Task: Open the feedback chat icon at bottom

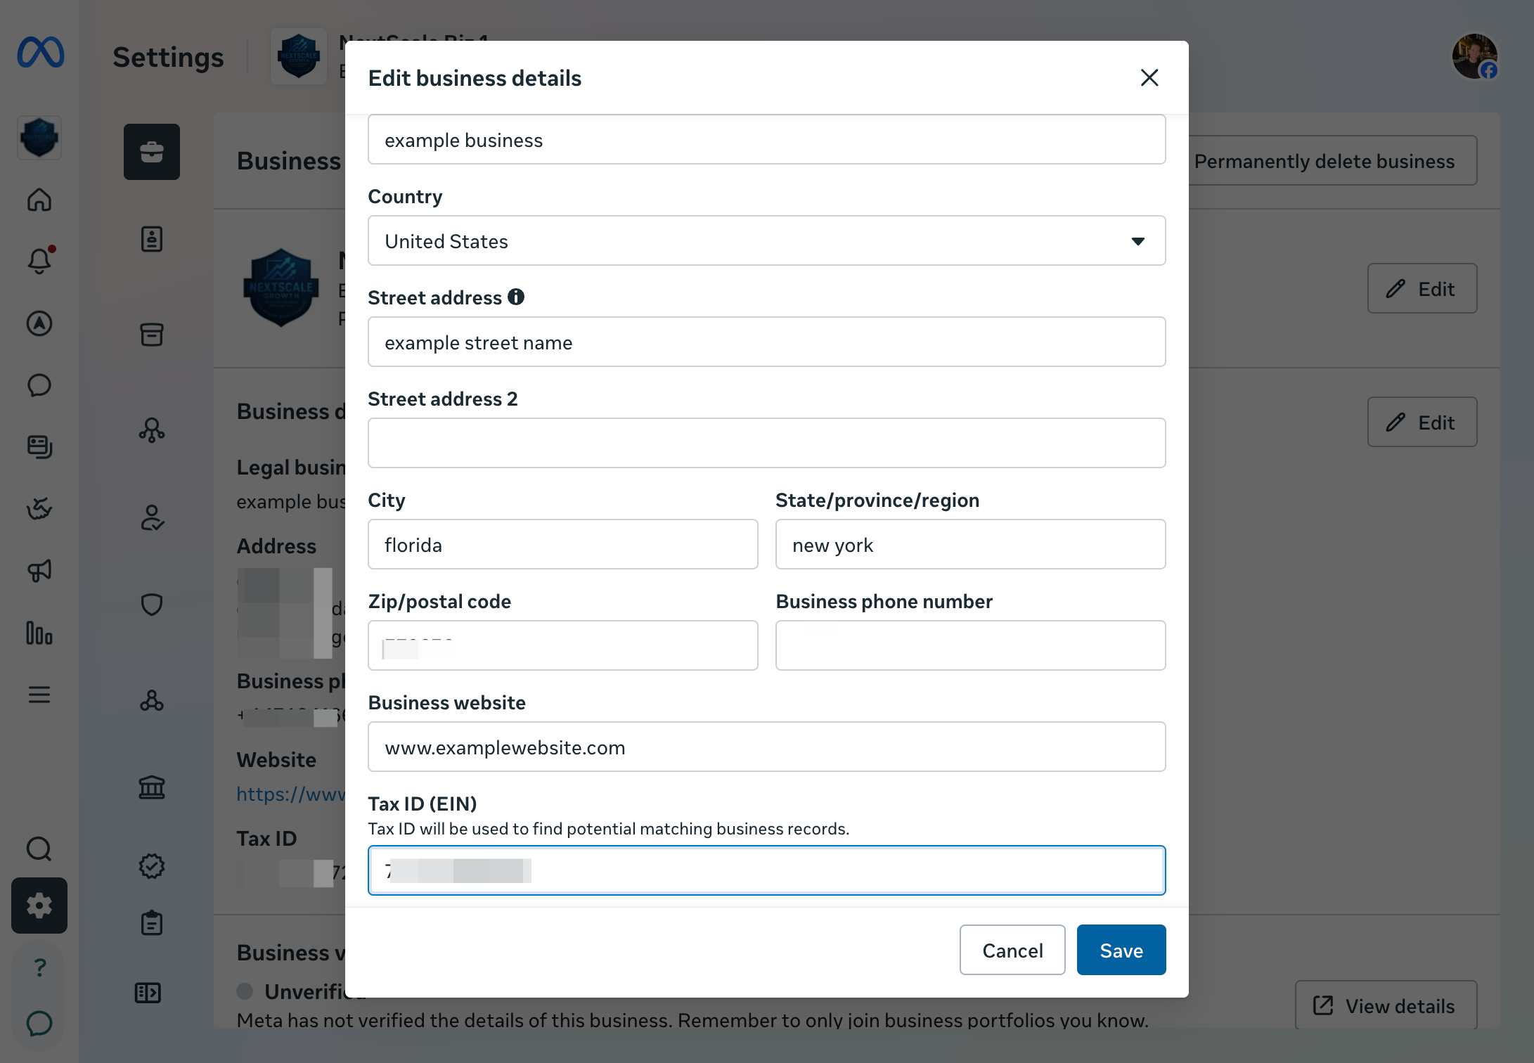Action: [39, 1024]
